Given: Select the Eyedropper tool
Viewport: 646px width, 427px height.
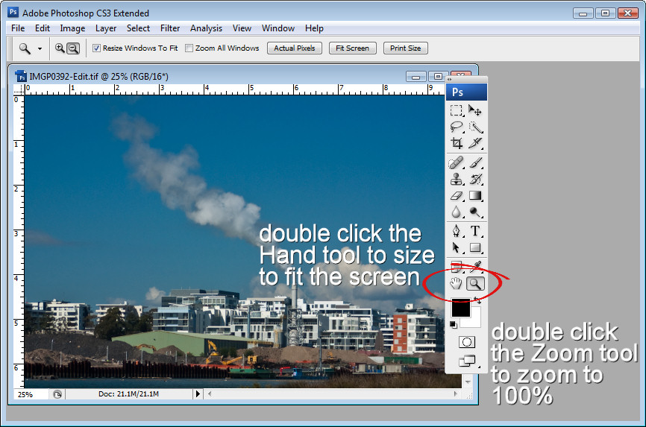Looking at the screenshot, I should pos(476,267).
